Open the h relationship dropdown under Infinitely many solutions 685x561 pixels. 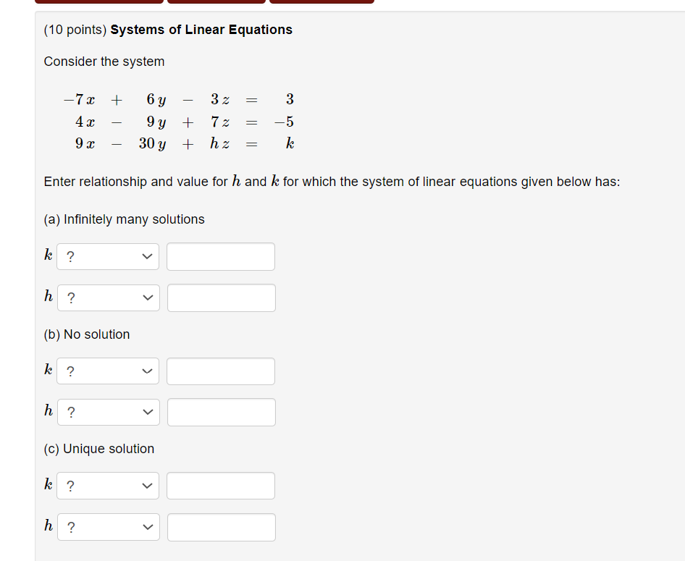[x=107, y=298]
